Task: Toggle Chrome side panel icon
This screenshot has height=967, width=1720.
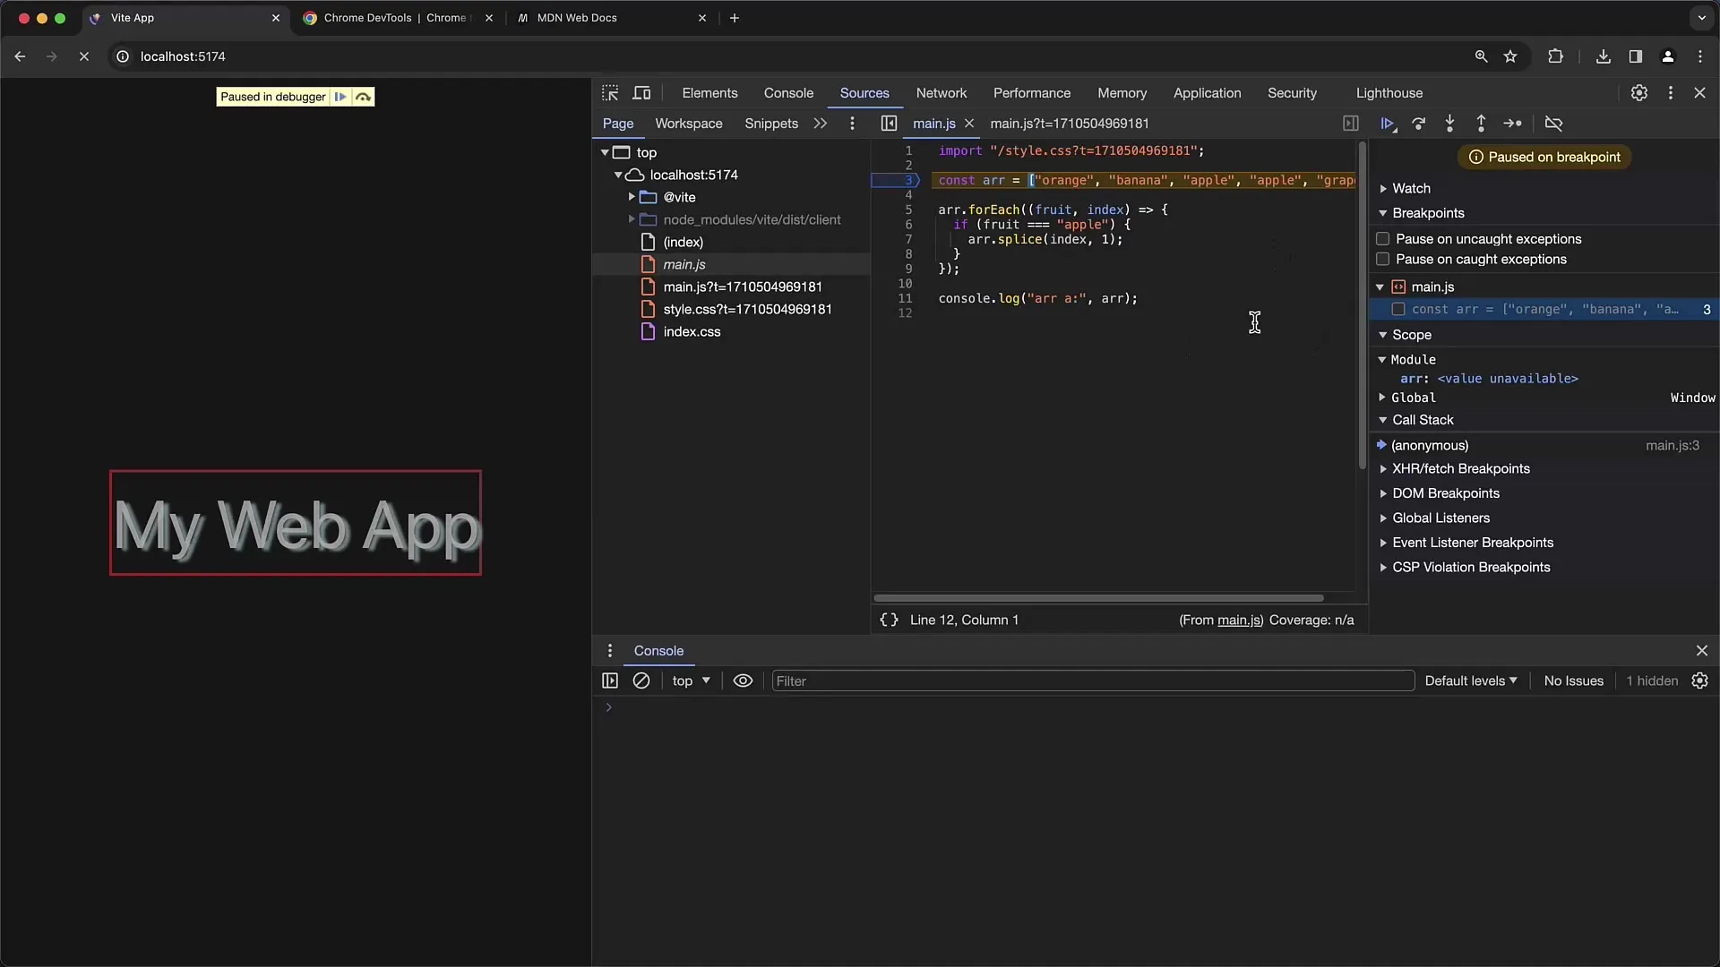Action: 1635,56
